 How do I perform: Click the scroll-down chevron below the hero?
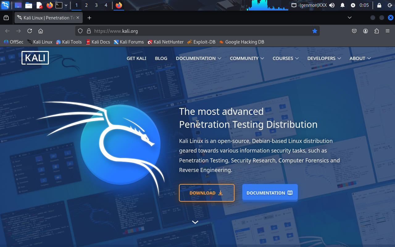coord(195,222)
